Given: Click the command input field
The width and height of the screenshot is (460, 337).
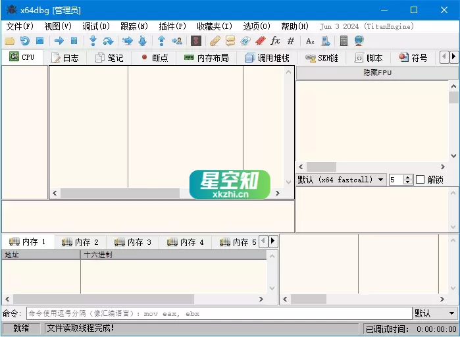Looking at the screenshot, I should pyautogui.click(x=219, y=313).
